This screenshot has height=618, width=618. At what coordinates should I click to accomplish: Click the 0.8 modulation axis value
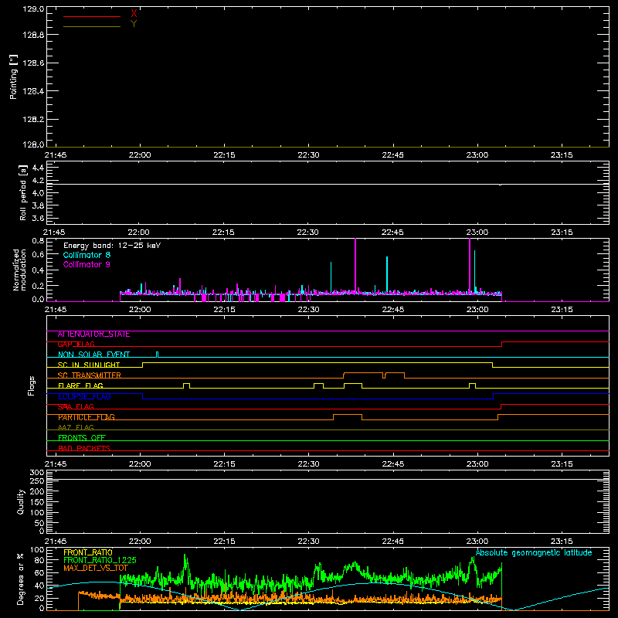pyautogui.click(x=38, y=240)
